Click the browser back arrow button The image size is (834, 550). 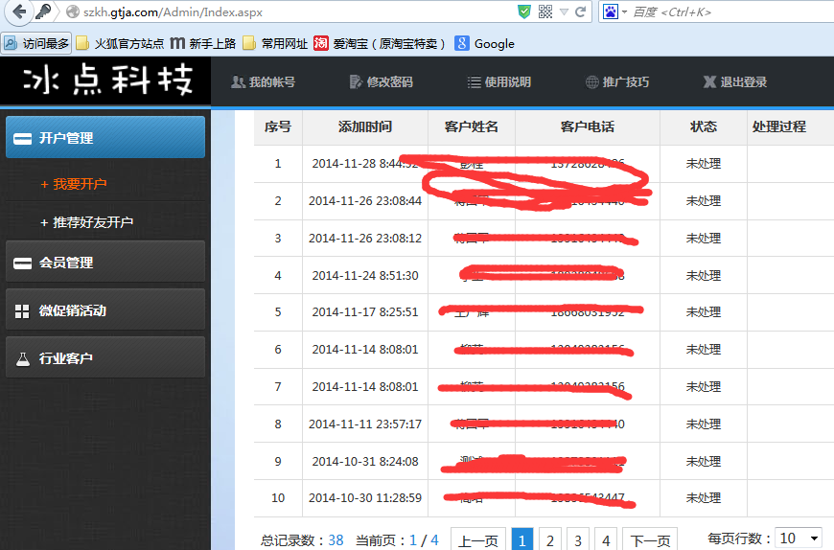tap(19, 11)
